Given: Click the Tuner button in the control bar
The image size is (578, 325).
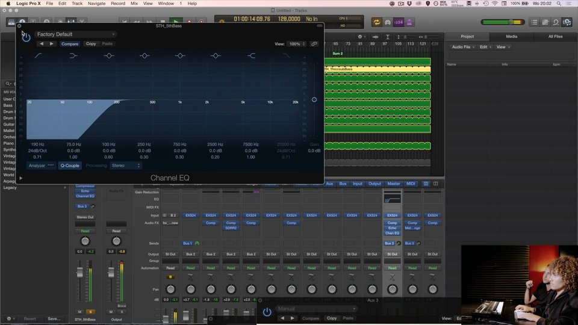Looking at the screenshot, I should point(387,22).
